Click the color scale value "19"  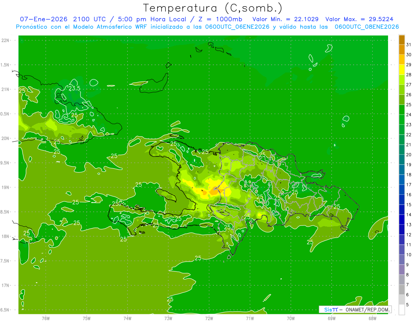pos(409,164)
